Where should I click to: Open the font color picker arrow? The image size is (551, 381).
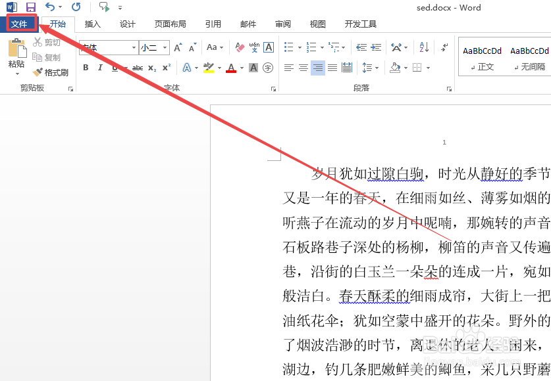[x=240, y=68]
